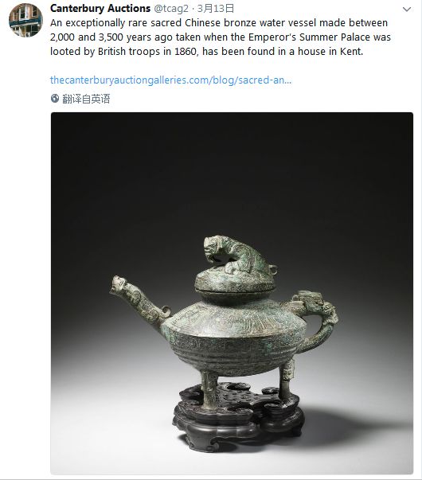Open the bronze vessel photo
Image resolution: width=422 pixels, height=480 pixels.
[x=232, y=293]
